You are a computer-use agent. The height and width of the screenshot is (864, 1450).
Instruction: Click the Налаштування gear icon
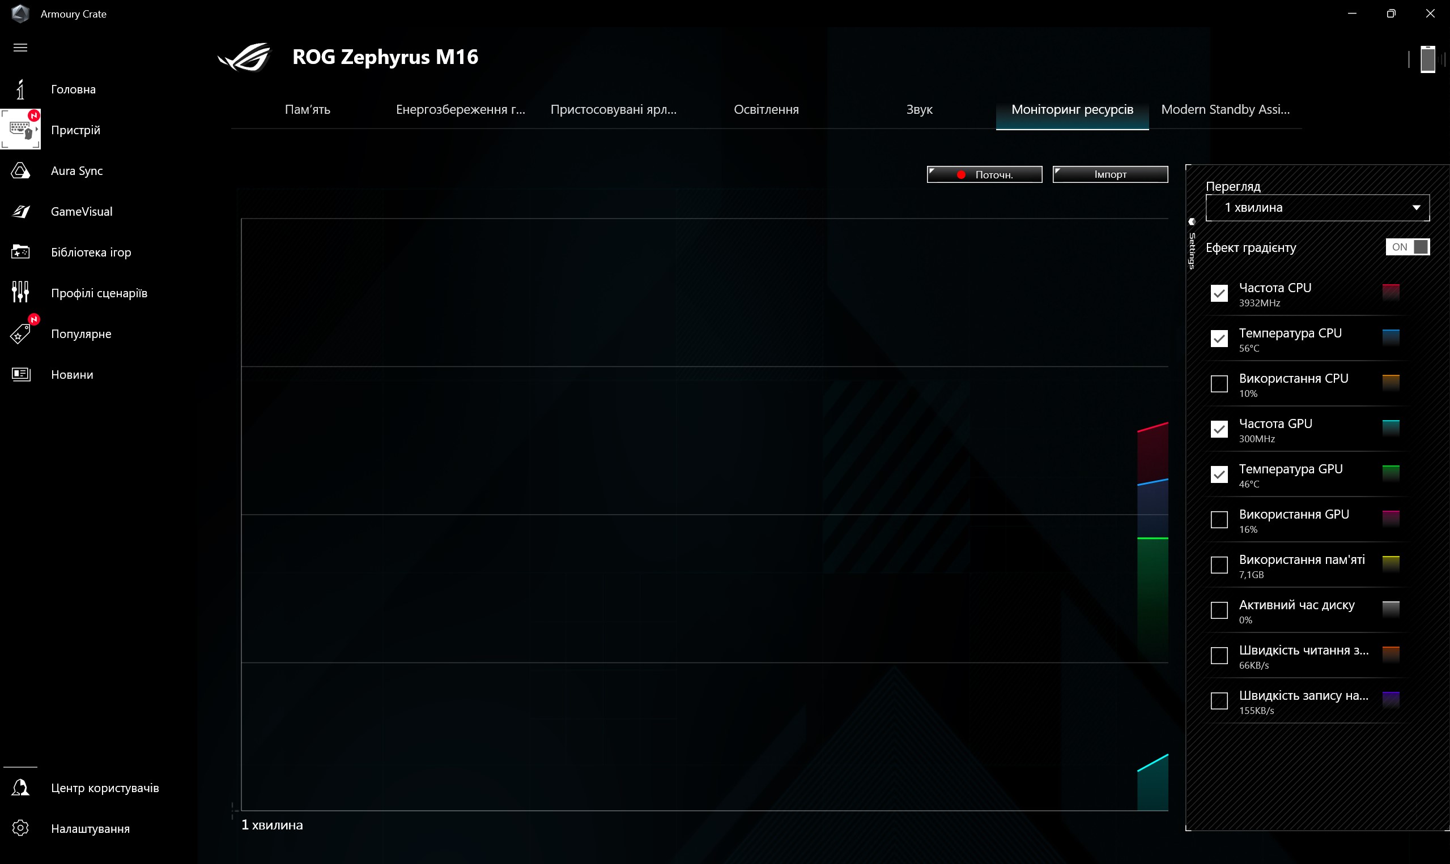pos(20,828)
